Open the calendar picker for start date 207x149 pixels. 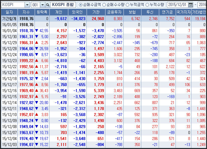190,5
